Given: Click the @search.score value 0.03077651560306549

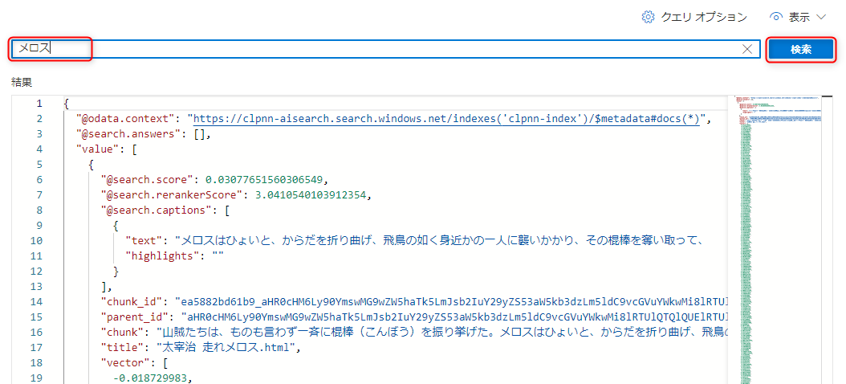Looking at the screenshot, I should point(266,179).
